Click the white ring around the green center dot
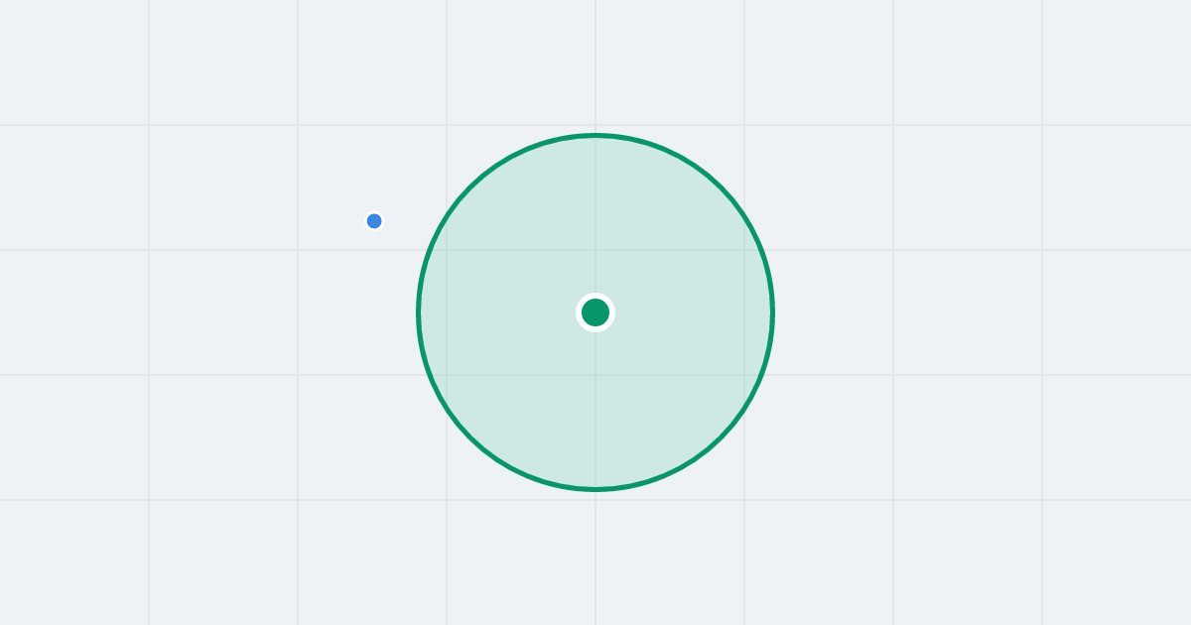 click(595, 296)
